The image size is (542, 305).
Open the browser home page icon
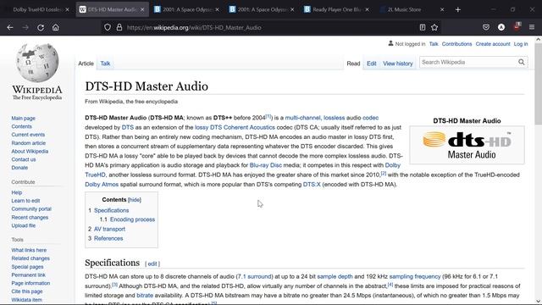56,27
